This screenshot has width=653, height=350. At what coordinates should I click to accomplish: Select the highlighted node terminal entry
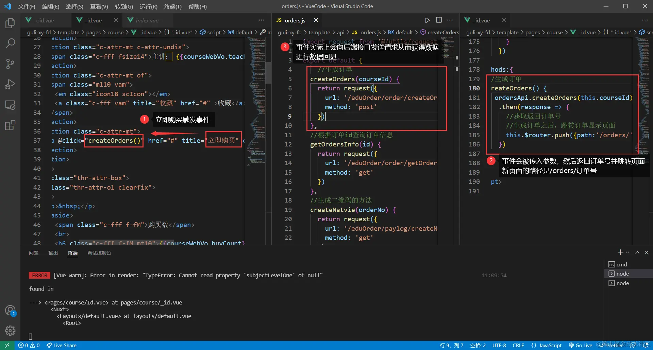click(628, 274)
